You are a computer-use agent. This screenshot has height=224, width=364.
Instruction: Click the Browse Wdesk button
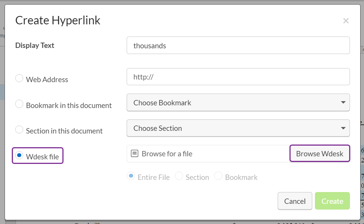pos(319,154)
